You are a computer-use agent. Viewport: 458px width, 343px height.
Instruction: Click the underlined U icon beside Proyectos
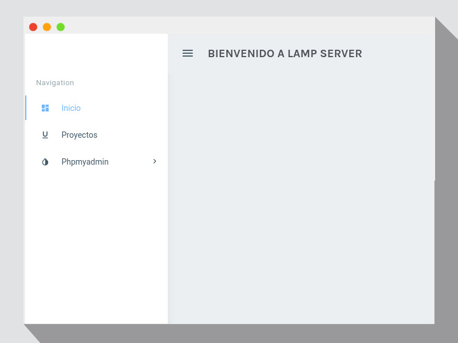(x=45, y=135)
